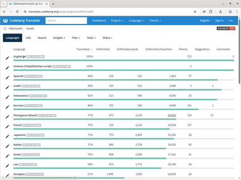Click the pencil icon beside German
Screen dimensions: 241x180
7,107
